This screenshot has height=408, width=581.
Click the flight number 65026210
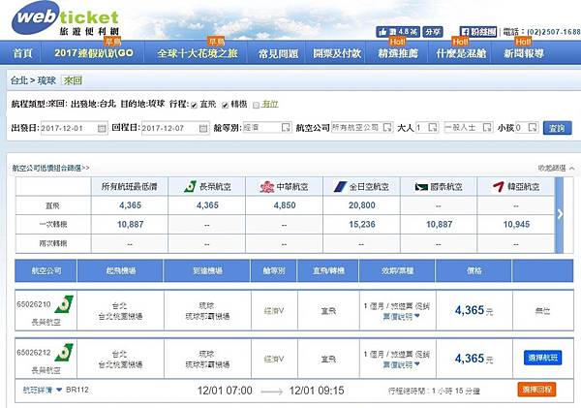(33, 304)
